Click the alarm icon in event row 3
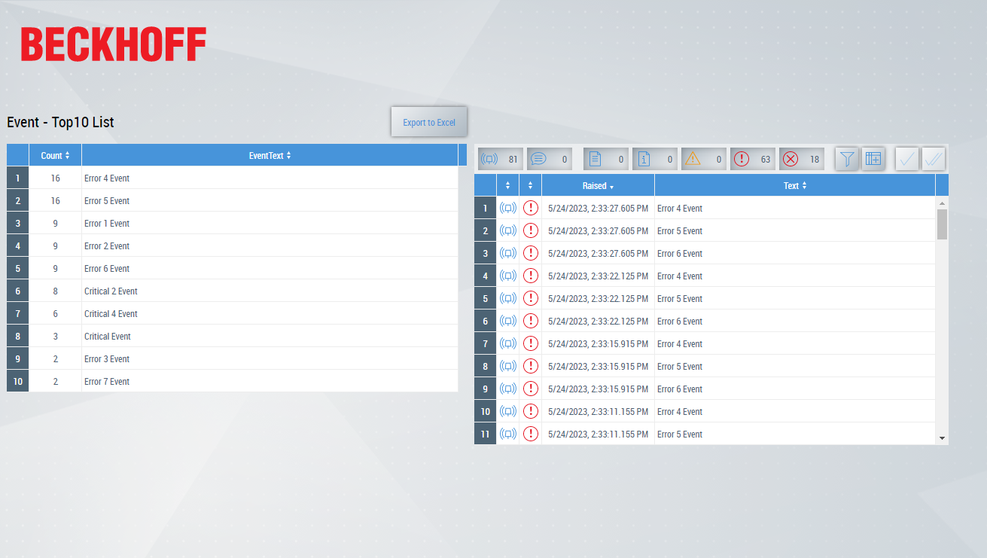Viewport: 987px width, 558px height. coord(508,253)
